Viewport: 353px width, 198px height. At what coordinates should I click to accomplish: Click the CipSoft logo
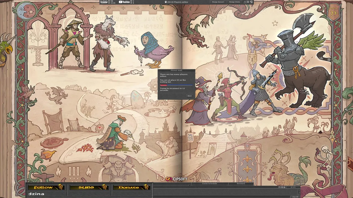(177, 179)
